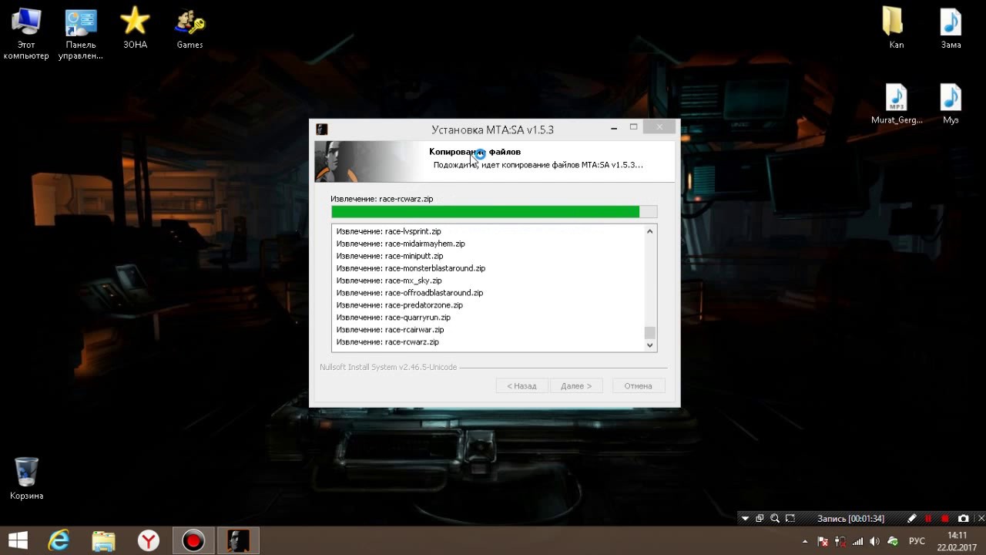Switch to the MTA:SA installer taskbar icon

click(238, 540)
